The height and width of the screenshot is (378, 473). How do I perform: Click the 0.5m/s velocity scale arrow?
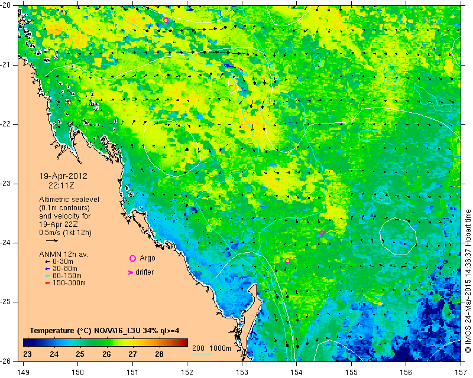click(52, 240)
